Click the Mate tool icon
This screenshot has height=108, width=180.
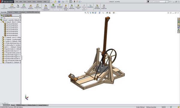18,6
